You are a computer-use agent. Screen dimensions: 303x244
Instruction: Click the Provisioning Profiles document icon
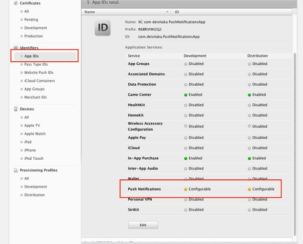tap(16, 170)
